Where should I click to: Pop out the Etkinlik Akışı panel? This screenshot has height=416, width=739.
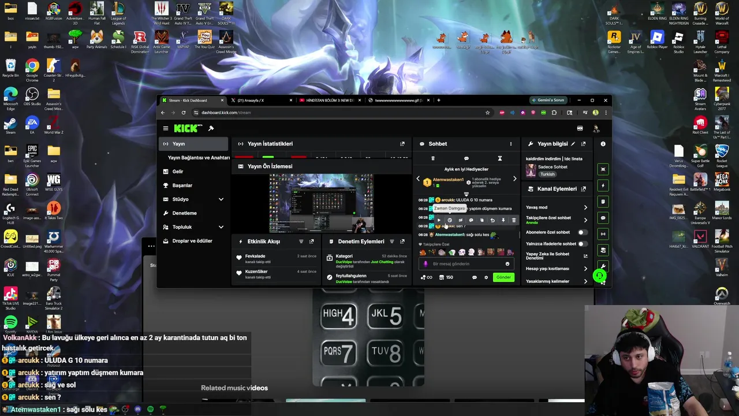(311, 242)
